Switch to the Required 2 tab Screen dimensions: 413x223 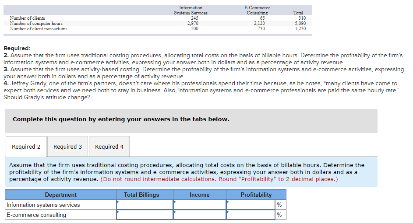pyautogui.click(x=26, y=146)
